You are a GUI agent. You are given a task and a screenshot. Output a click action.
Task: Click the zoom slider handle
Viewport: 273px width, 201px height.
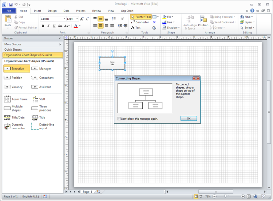(225, 196)
